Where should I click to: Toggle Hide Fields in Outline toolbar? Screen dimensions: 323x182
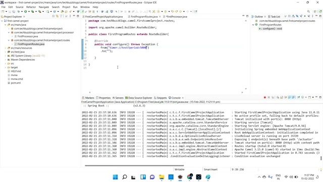coord(297,16)
